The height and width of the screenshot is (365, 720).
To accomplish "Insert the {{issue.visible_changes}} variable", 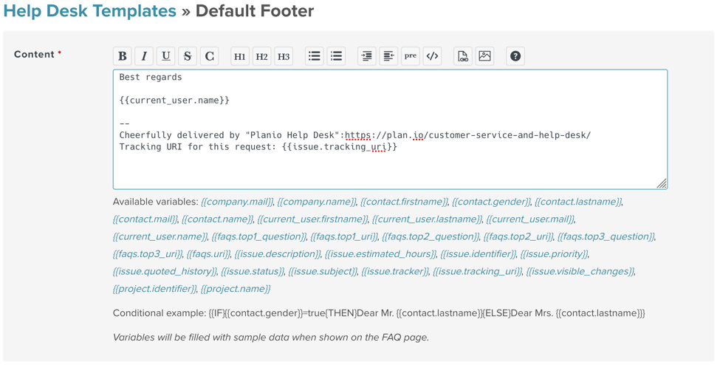I will point(580,272).
